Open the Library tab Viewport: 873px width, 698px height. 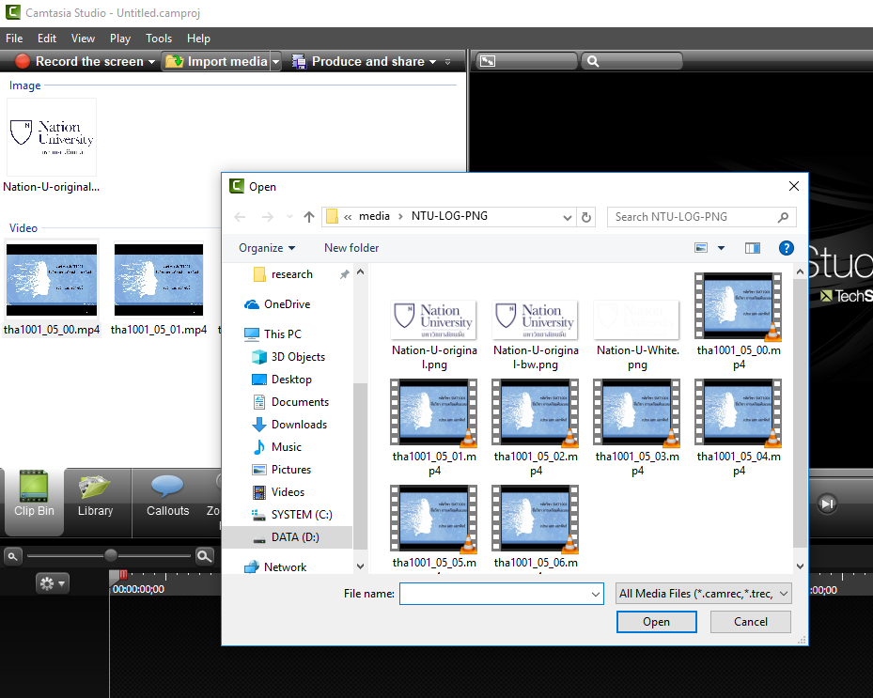click(x=95, y=496)
